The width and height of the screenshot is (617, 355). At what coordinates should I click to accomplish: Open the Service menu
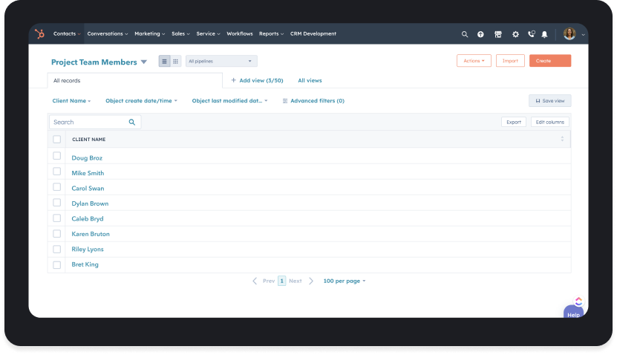[x=208, y=34]
